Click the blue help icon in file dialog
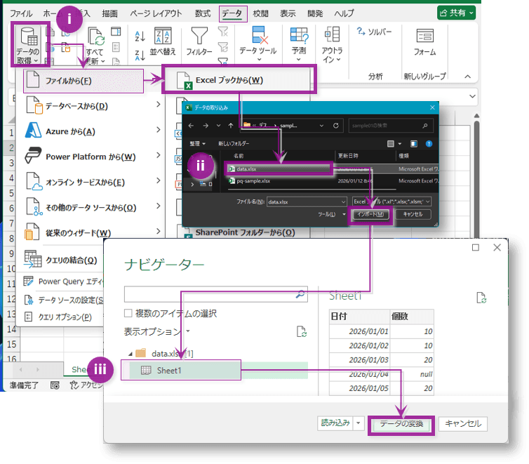Screen dimensions: 529x464 click(427, 144)
